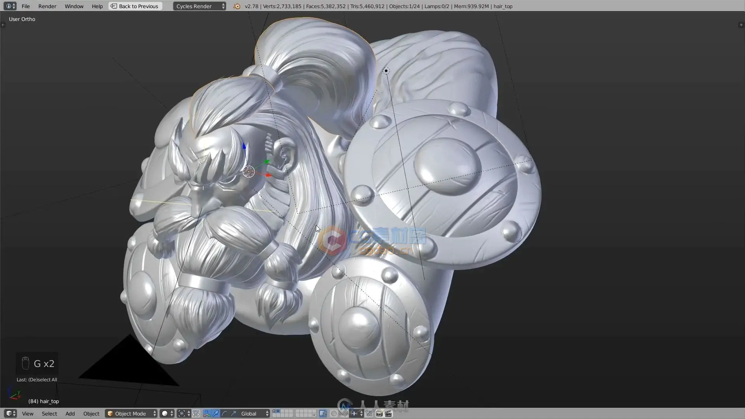The image size is (745, 419).
Task: Click the '(84) hair_top' object label
Action: pos(43,401)
